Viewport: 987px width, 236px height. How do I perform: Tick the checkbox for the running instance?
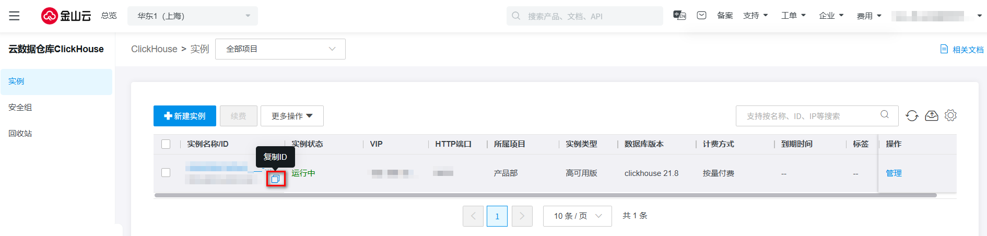pyautogui.click(x=166, y=172)
